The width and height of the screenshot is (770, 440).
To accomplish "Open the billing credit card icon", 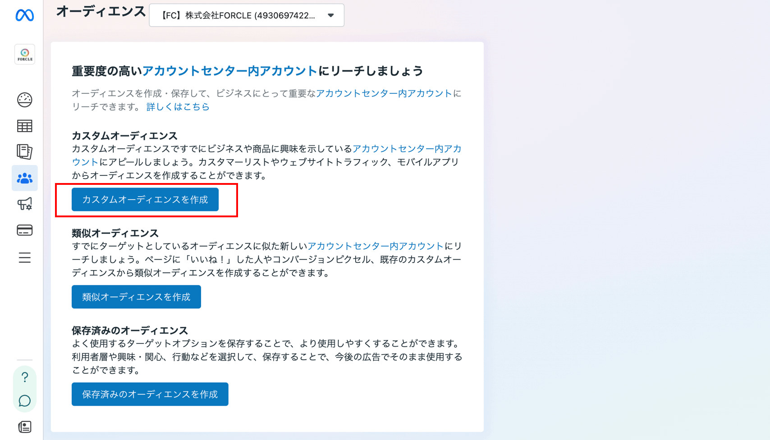I will tap(25, 230).
